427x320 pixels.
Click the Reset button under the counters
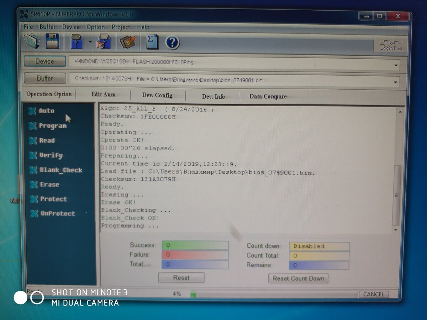[x=181, y=278]
